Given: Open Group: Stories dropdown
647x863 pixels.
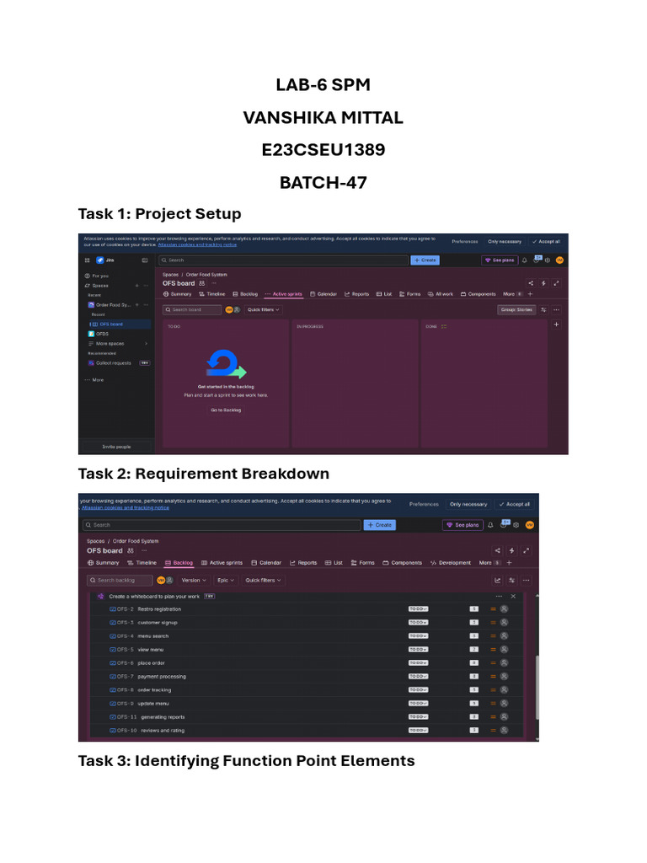Looking at the screenshot, I should click(x=516, y=310).
